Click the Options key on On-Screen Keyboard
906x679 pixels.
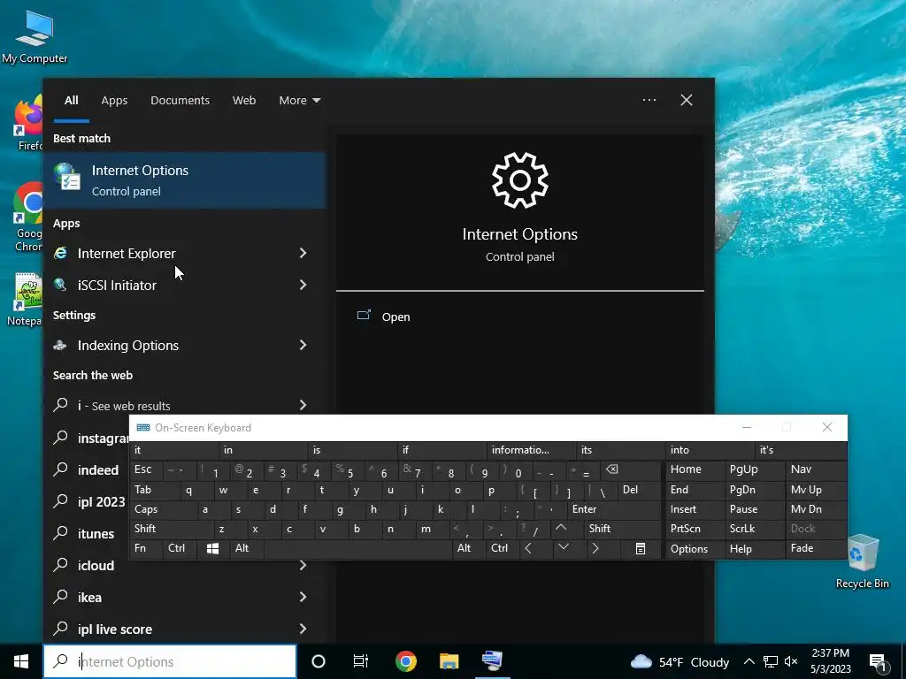point(695,548)
